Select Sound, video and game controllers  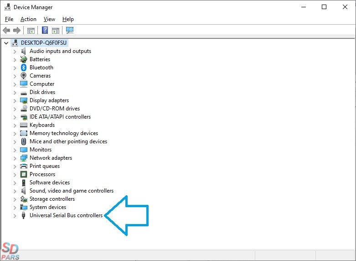72,191
